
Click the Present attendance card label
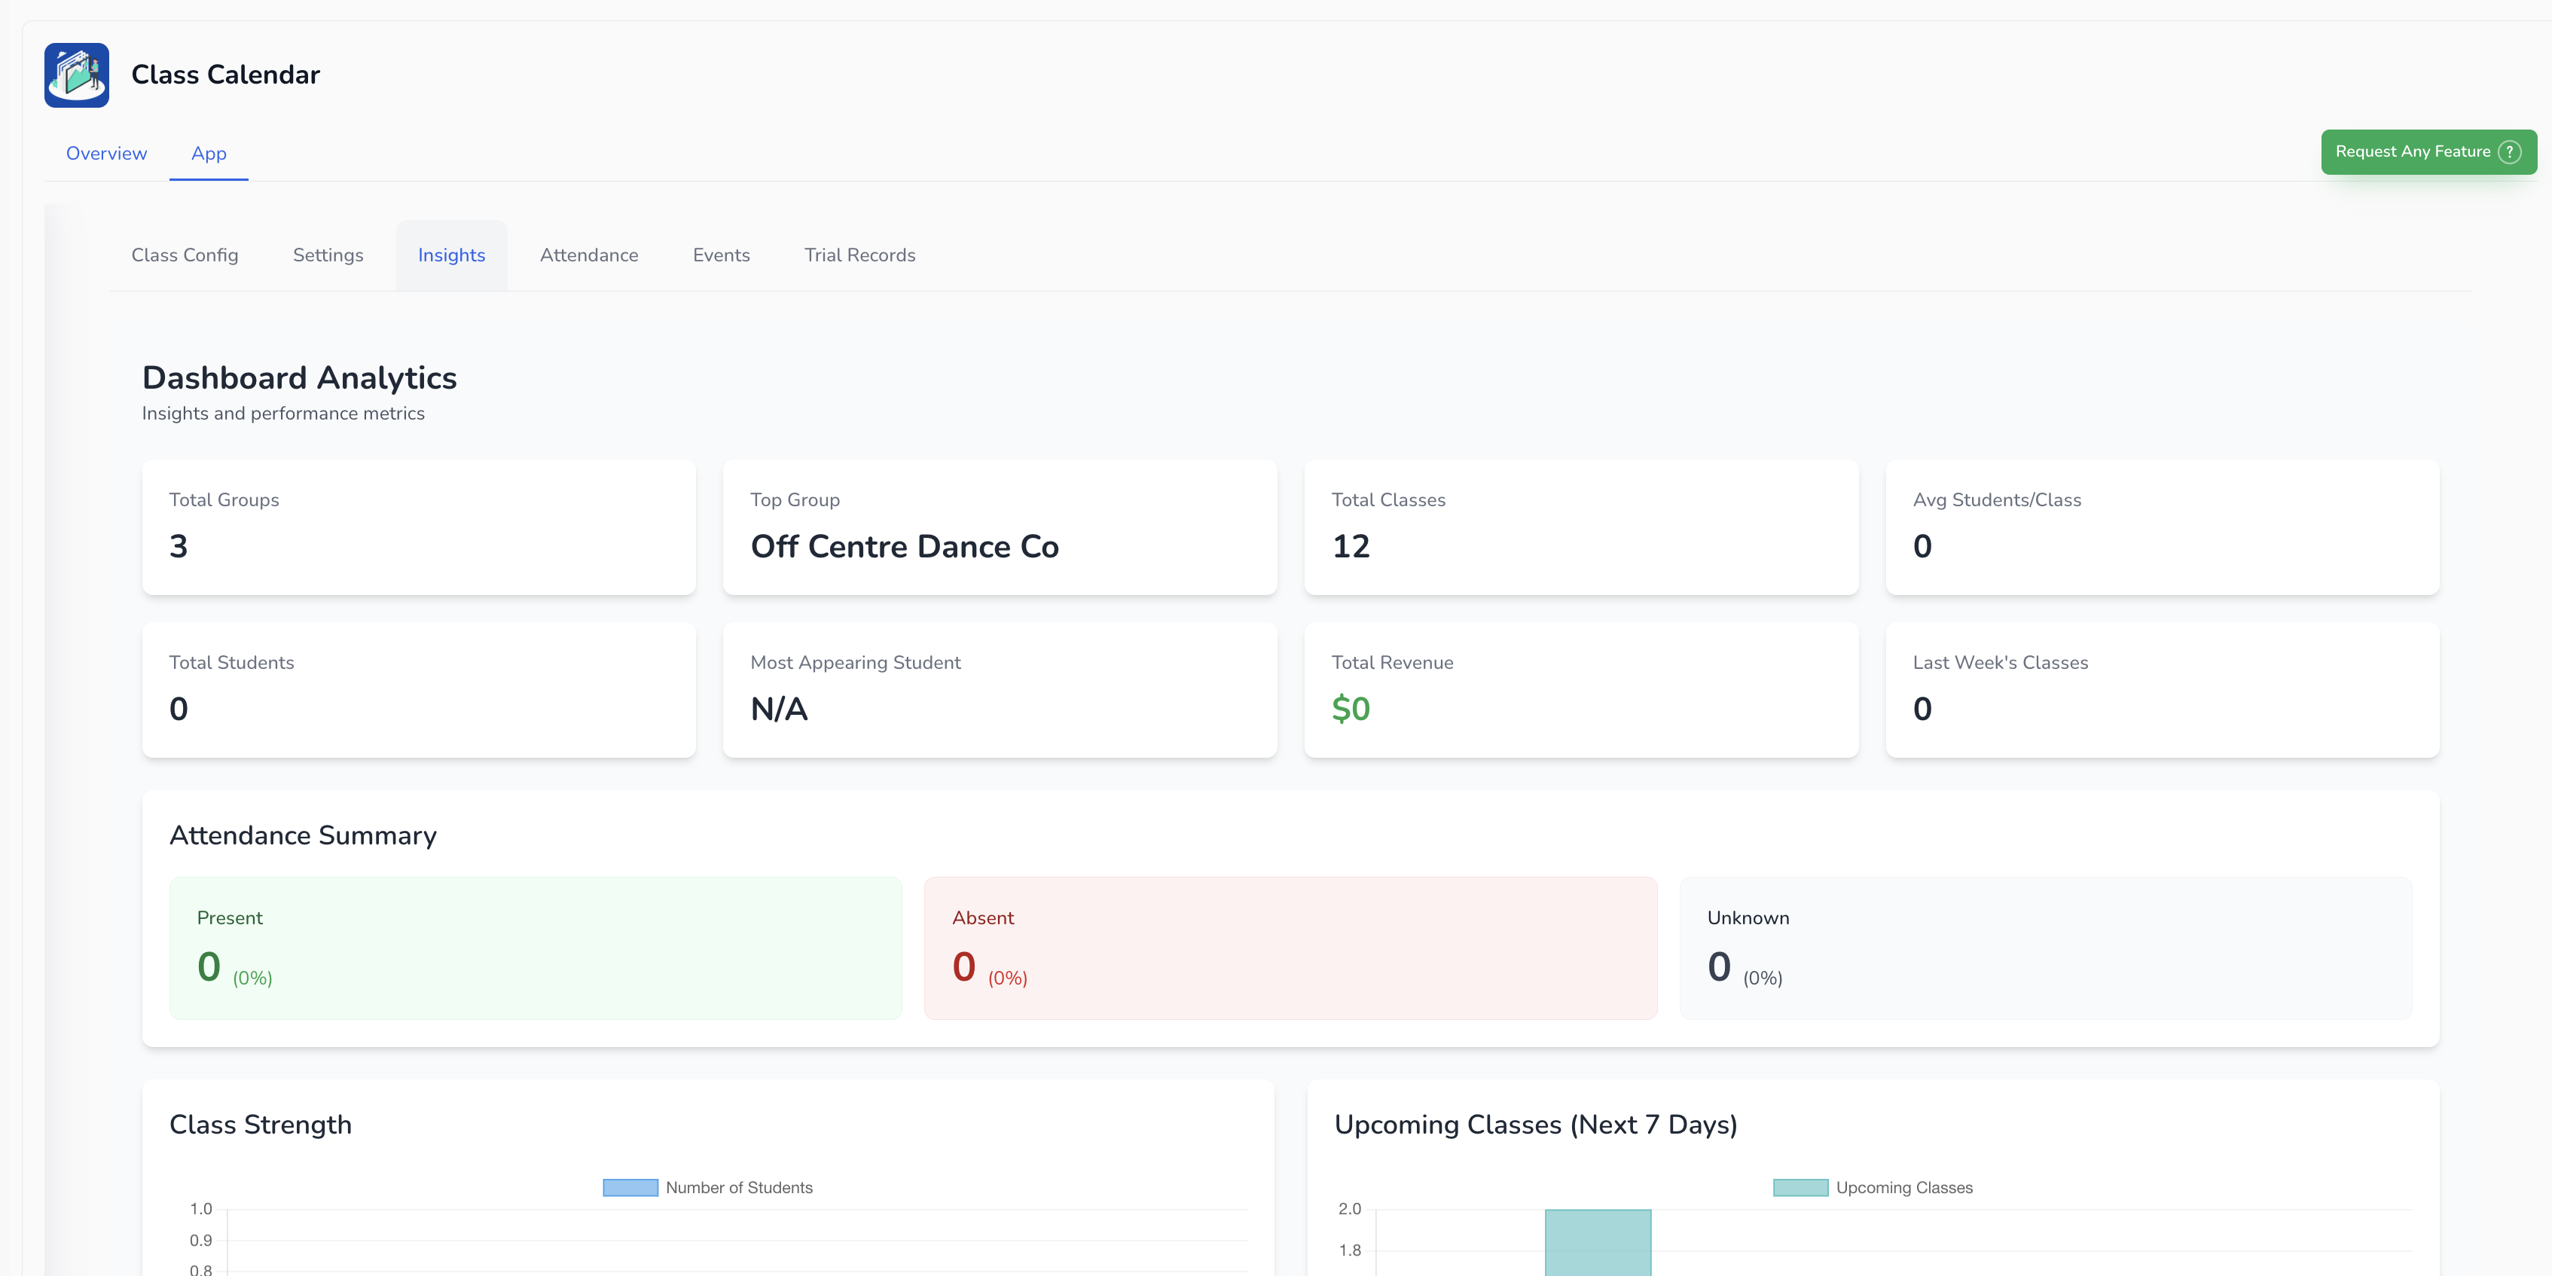tap(230, 918)
